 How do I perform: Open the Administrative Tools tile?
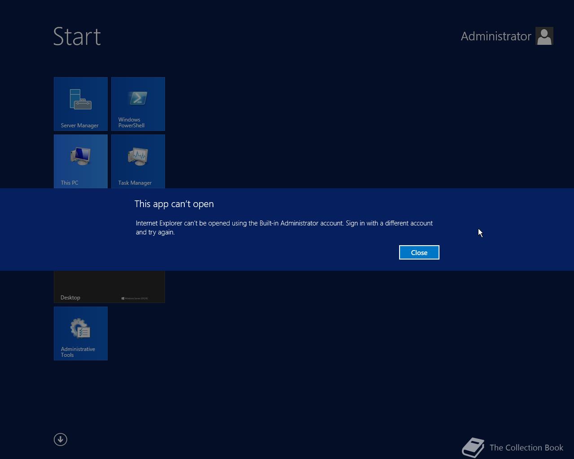click(81, 333)
